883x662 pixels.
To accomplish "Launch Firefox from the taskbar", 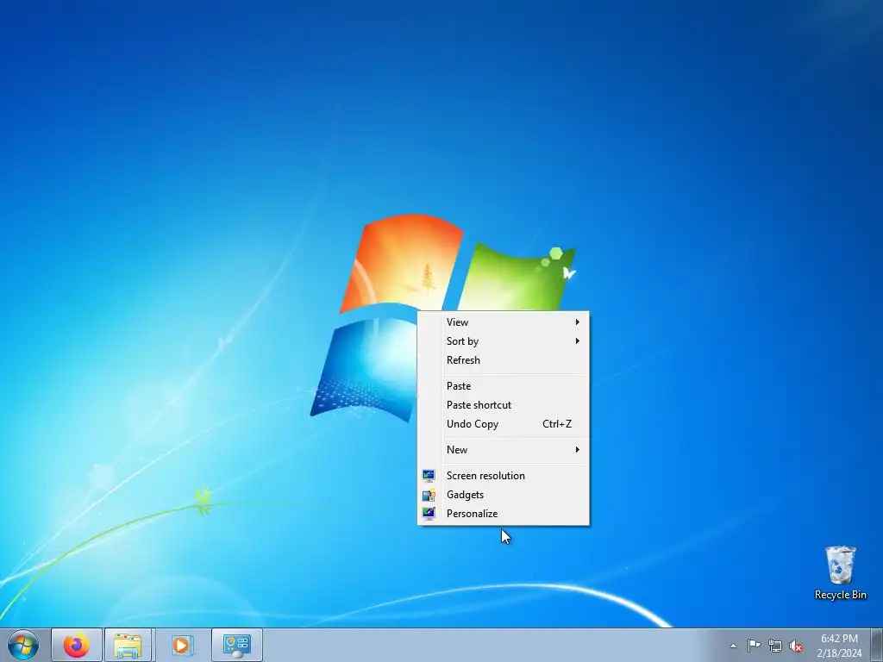I will 77,645.
